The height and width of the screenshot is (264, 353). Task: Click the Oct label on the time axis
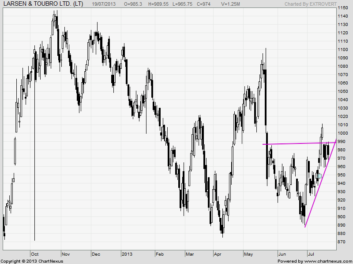pyautogui.click(x=35, y=254)
